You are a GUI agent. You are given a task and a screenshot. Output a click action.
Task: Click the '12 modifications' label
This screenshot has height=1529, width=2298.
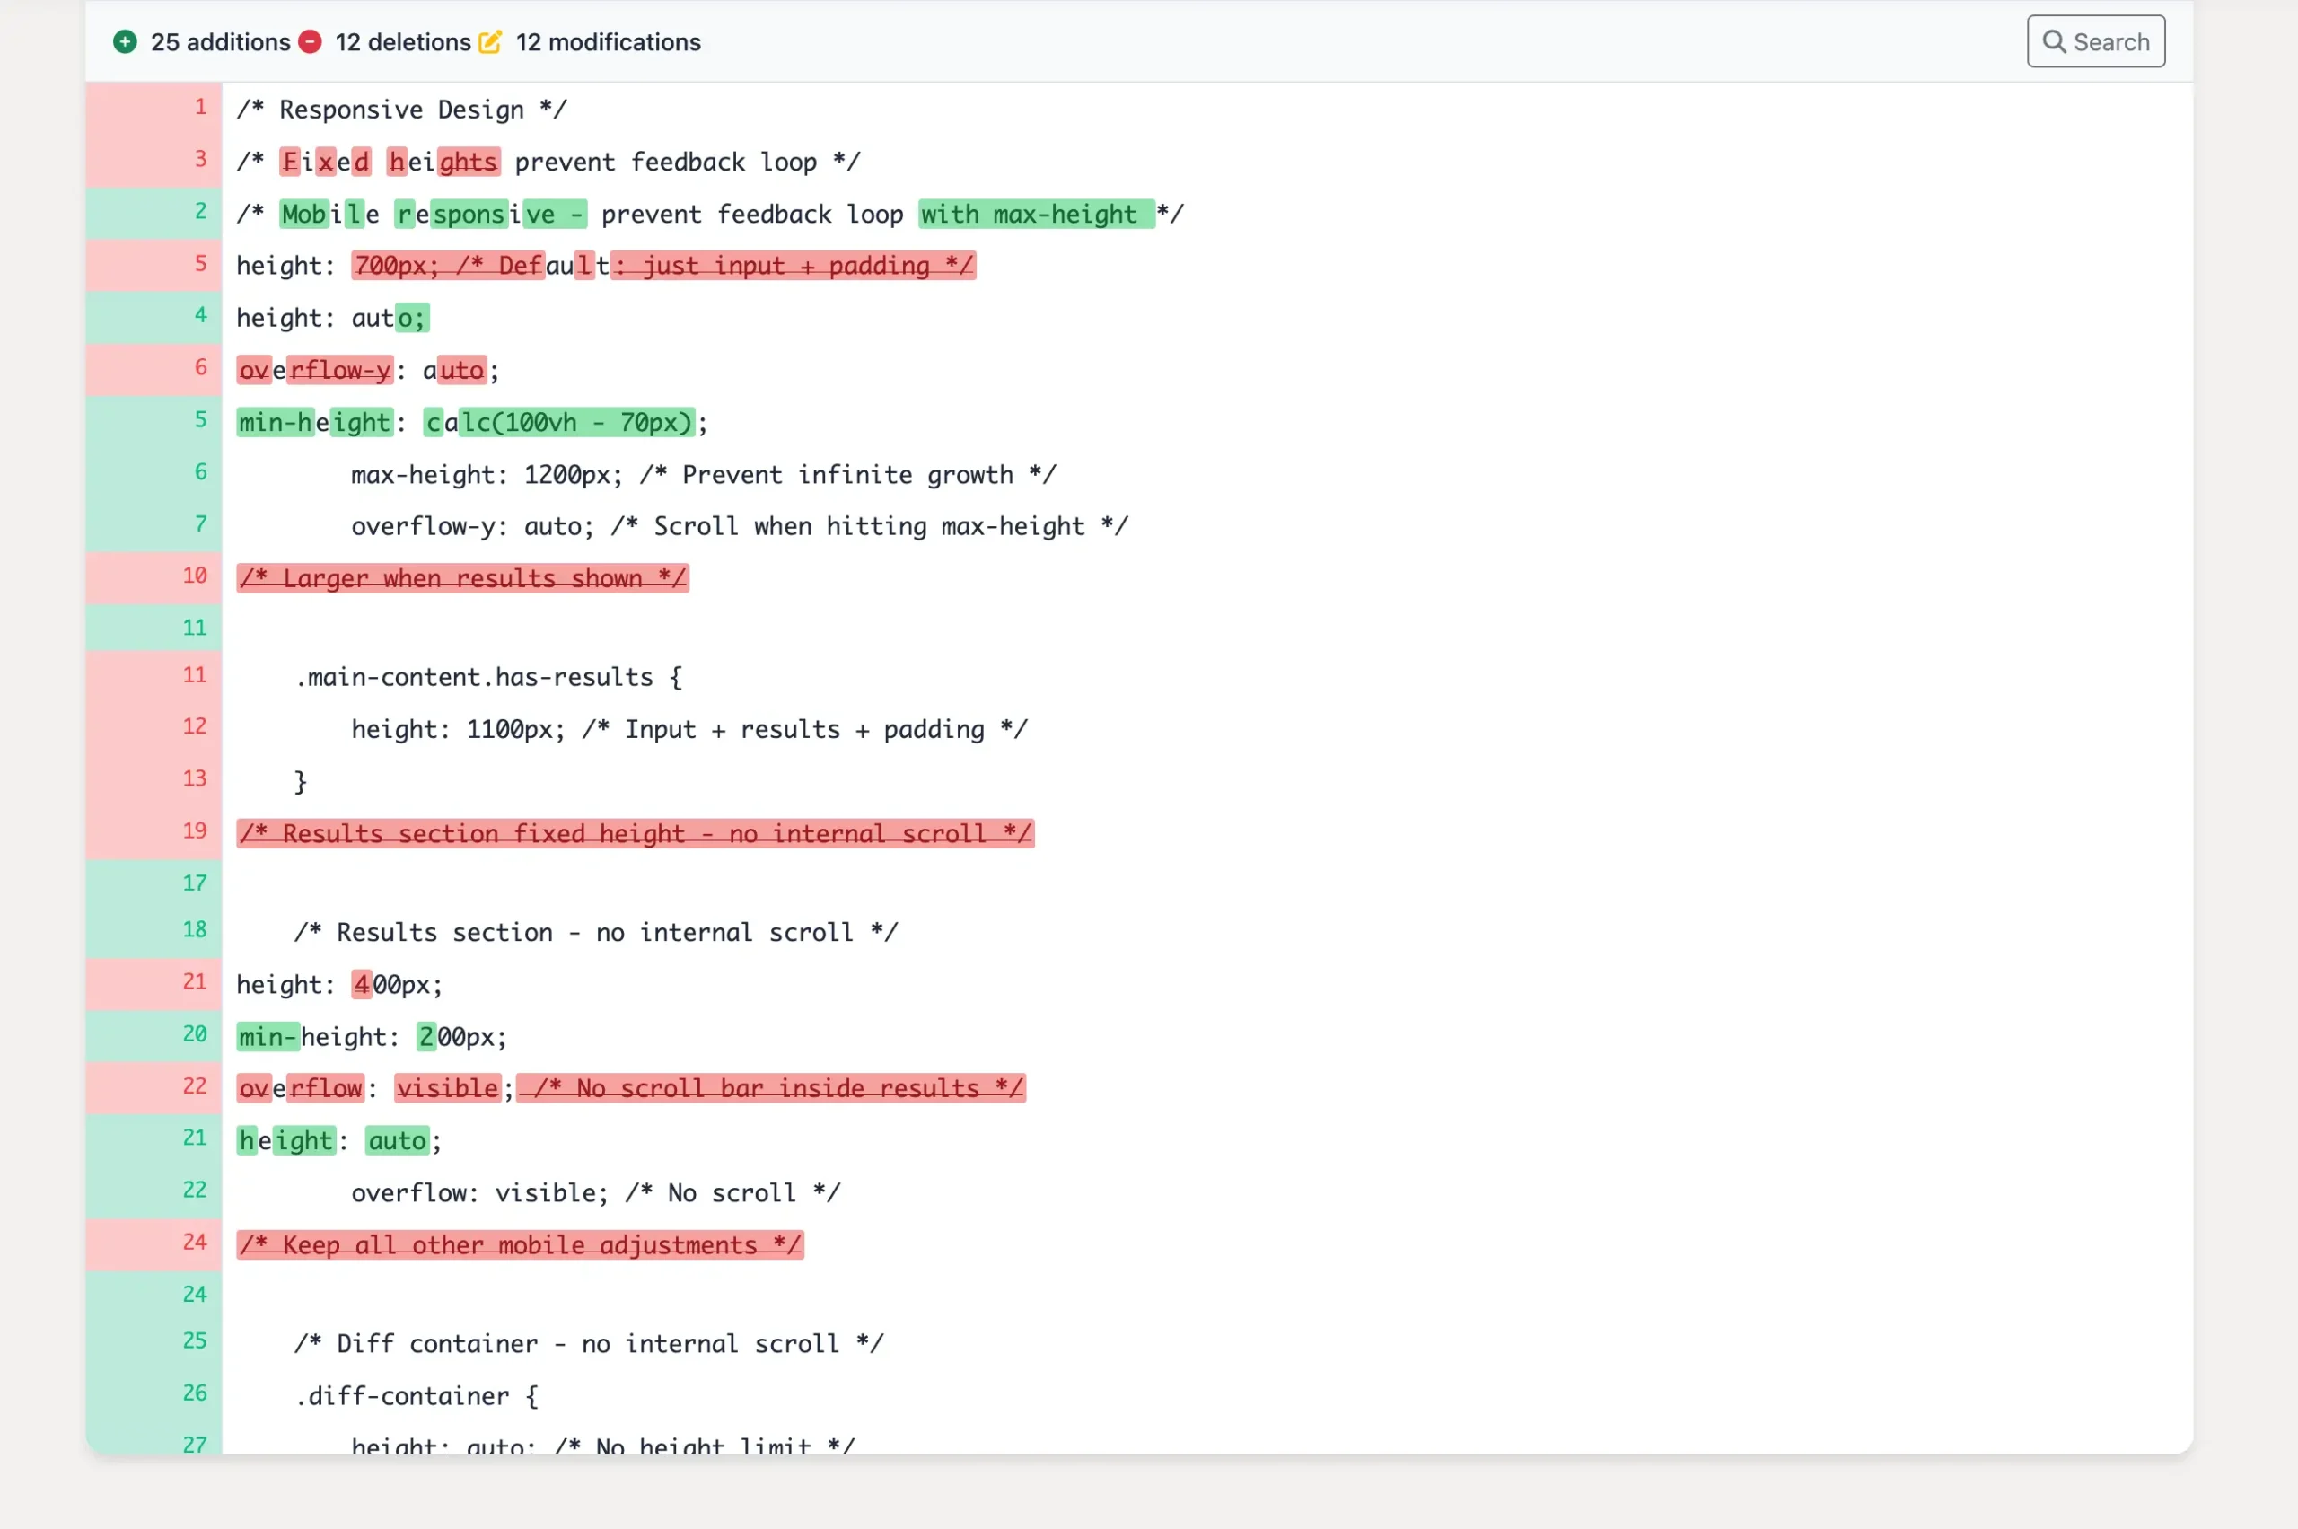pos(609,42)
